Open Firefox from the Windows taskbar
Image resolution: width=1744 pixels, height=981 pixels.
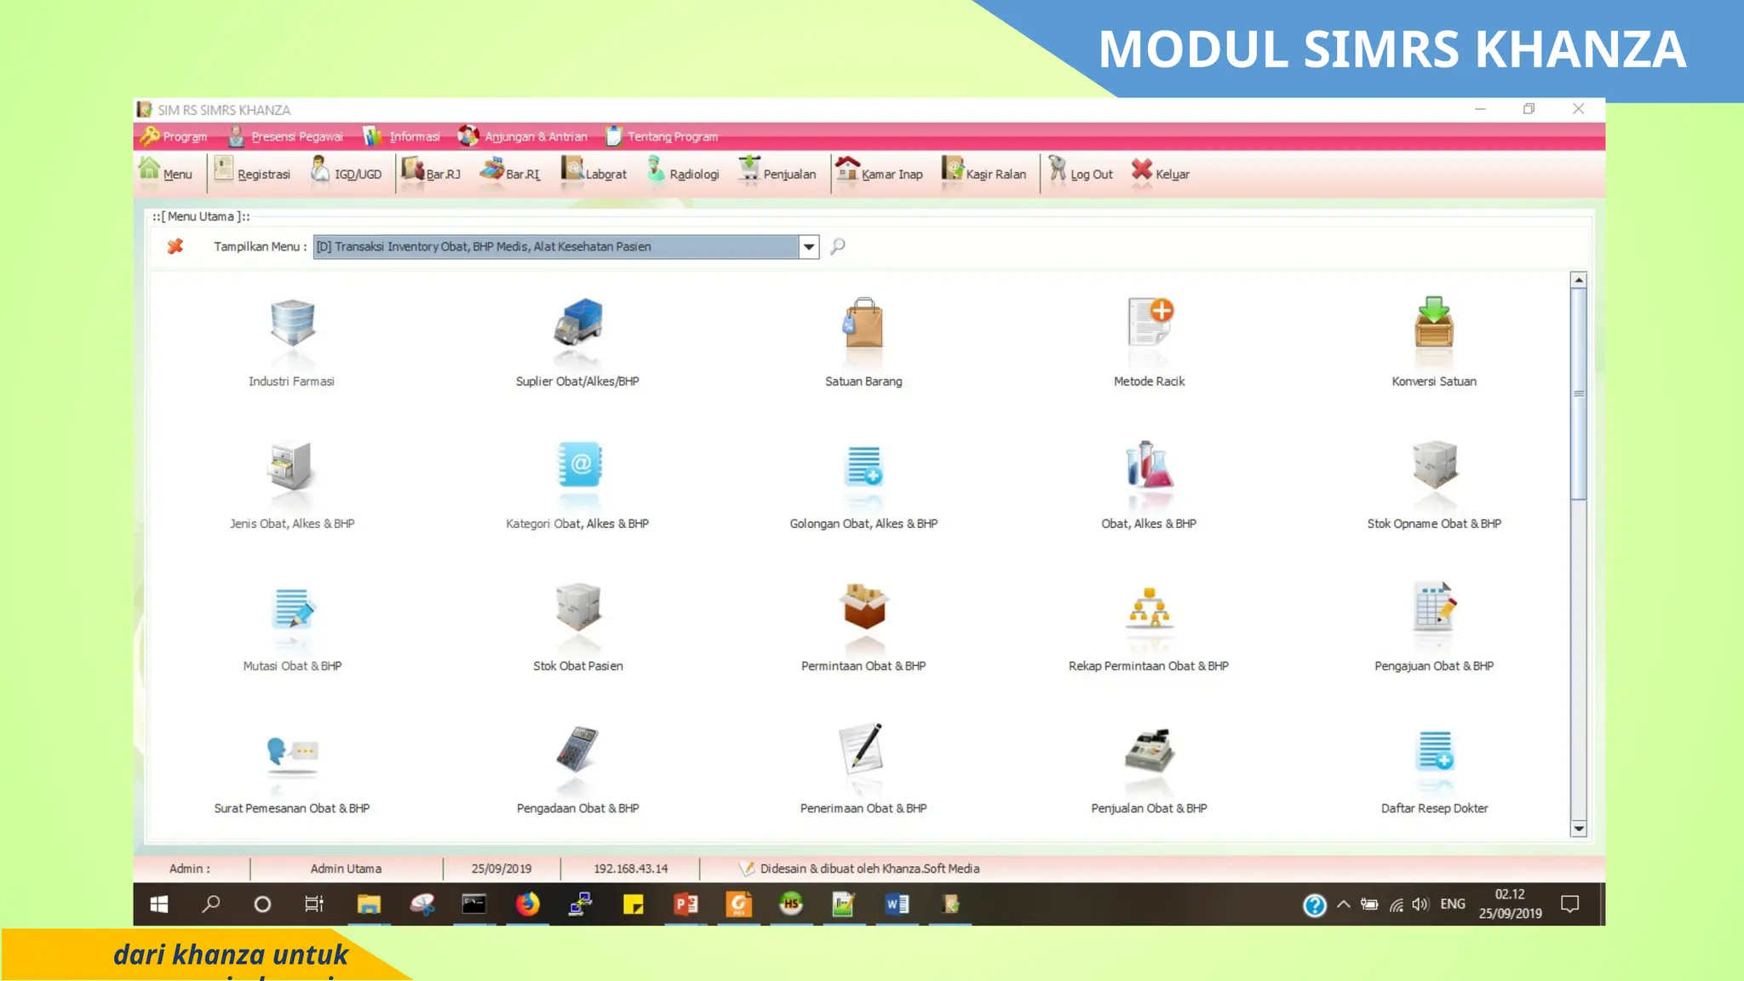528,904
